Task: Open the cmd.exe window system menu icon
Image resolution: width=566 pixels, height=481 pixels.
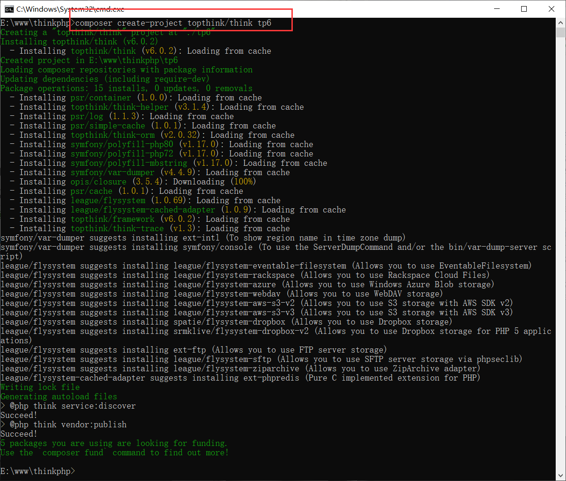Action: coord(9,9)
